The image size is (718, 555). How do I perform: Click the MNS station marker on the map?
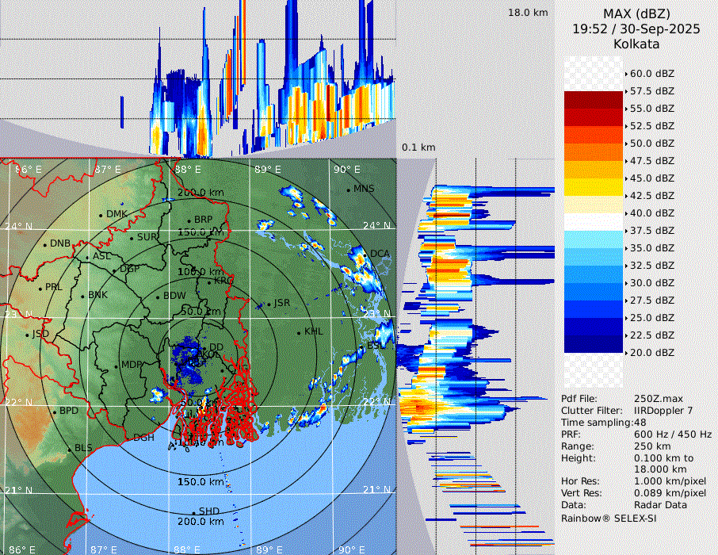[348, 189]
